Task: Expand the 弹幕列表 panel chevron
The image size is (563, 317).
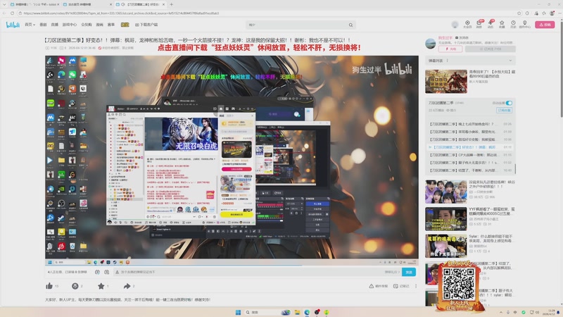Action: click(x=511, y=61)
